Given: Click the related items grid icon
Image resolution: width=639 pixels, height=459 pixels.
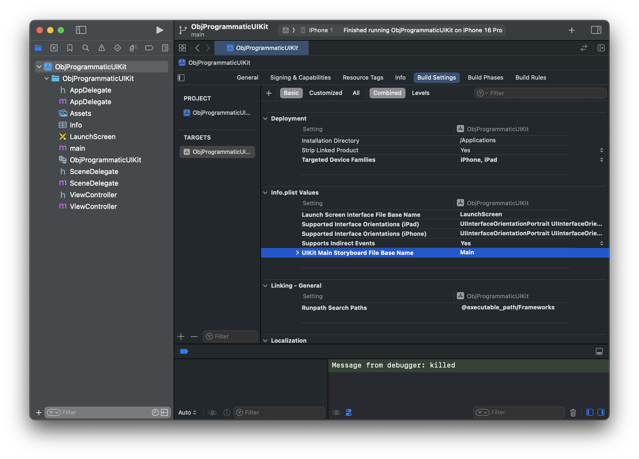Looking at the screenshot, I should coord(182,48).
